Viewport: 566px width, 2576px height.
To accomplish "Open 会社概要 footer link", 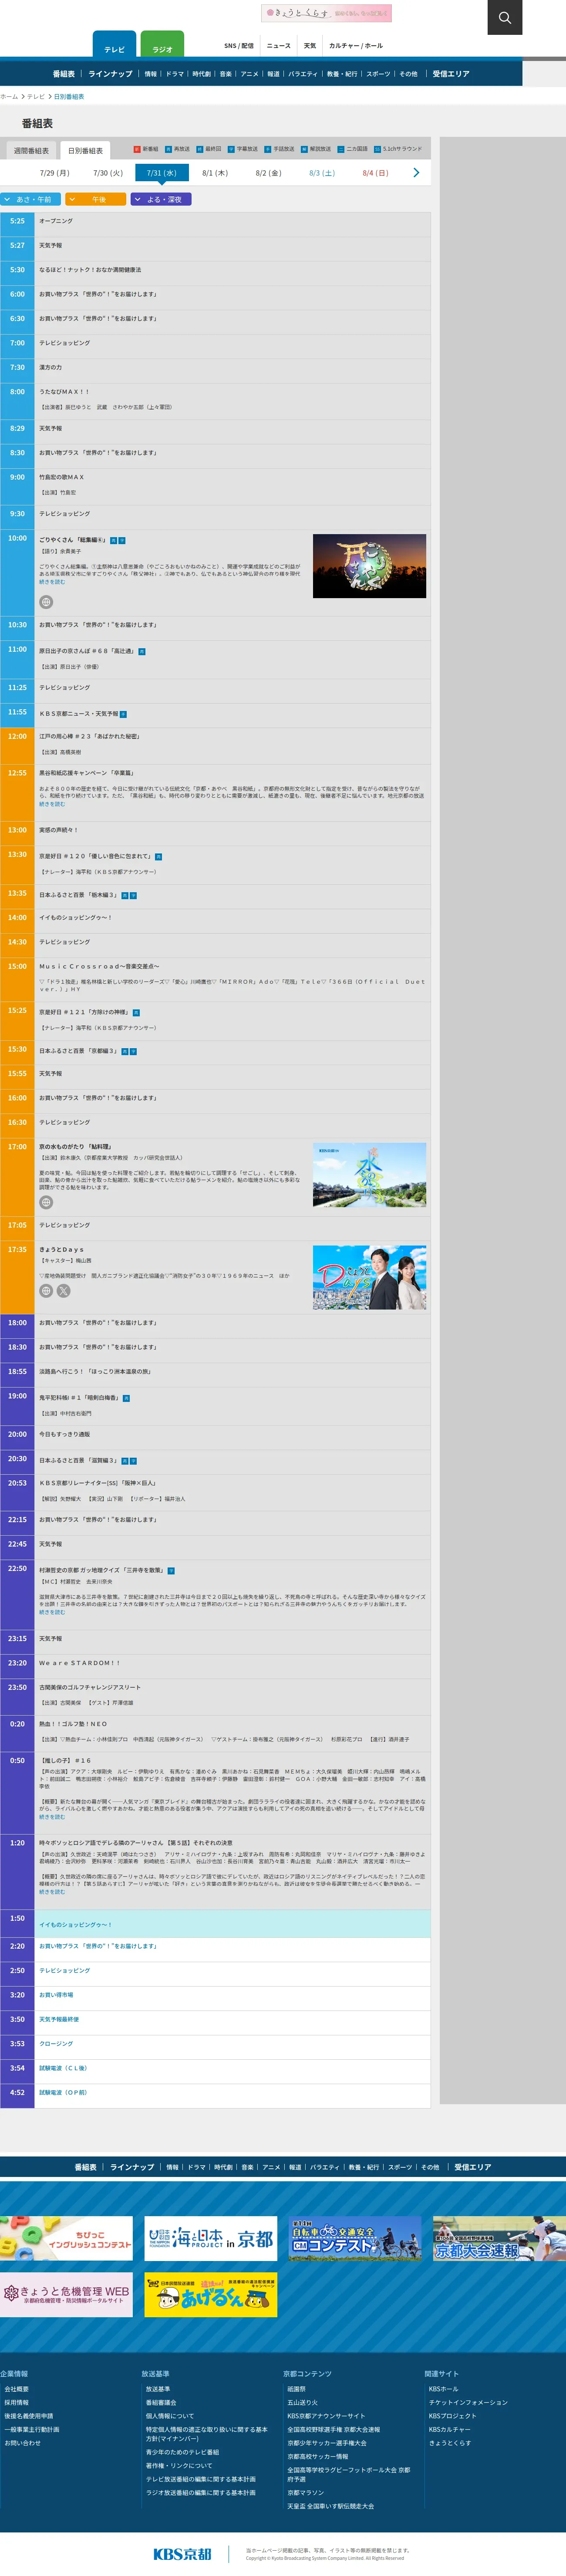I will tap(17, 2389).
